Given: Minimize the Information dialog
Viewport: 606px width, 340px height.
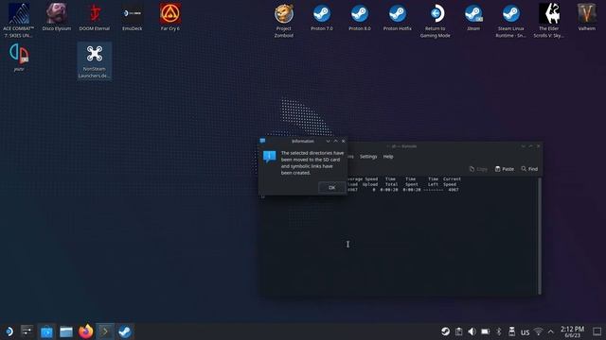Looking at the screenshot, I should pyautogui.click(x=329, y=141).
